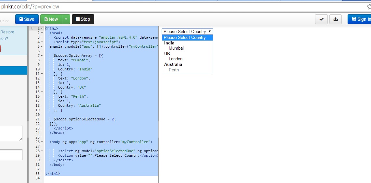
Task: Click the Restore link in the sidebar
Action: click(x=7, y=32)
